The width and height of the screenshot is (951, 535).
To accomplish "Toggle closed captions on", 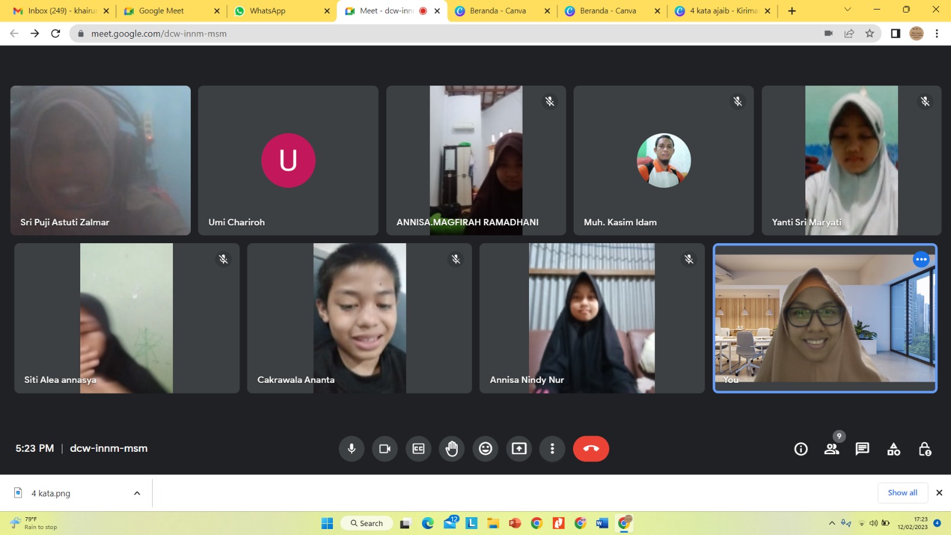I will (x=418, y=449).
